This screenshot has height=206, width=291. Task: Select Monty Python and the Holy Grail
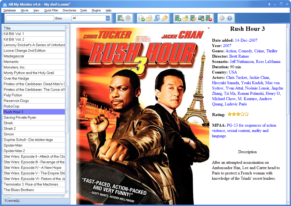pos(34,73)
